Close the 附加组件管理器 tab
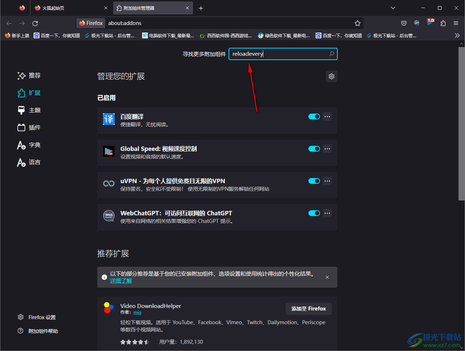465x351 pixels. pos(187,8)
